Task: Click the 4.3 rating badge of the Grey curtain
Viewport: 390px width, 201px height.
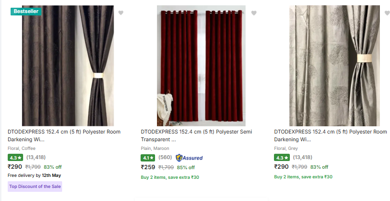Action: (x=282, y=158)
